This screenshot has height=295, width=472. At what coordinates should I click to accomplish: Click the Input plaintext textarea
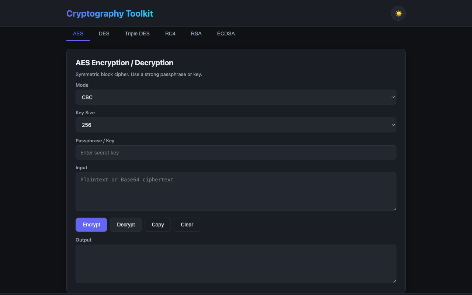coord(236,192)
